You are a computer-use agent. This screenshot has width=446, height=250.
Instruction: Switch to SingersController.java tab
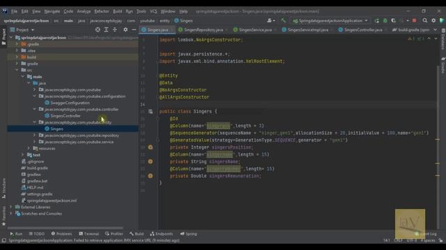(x=362, y=29)
